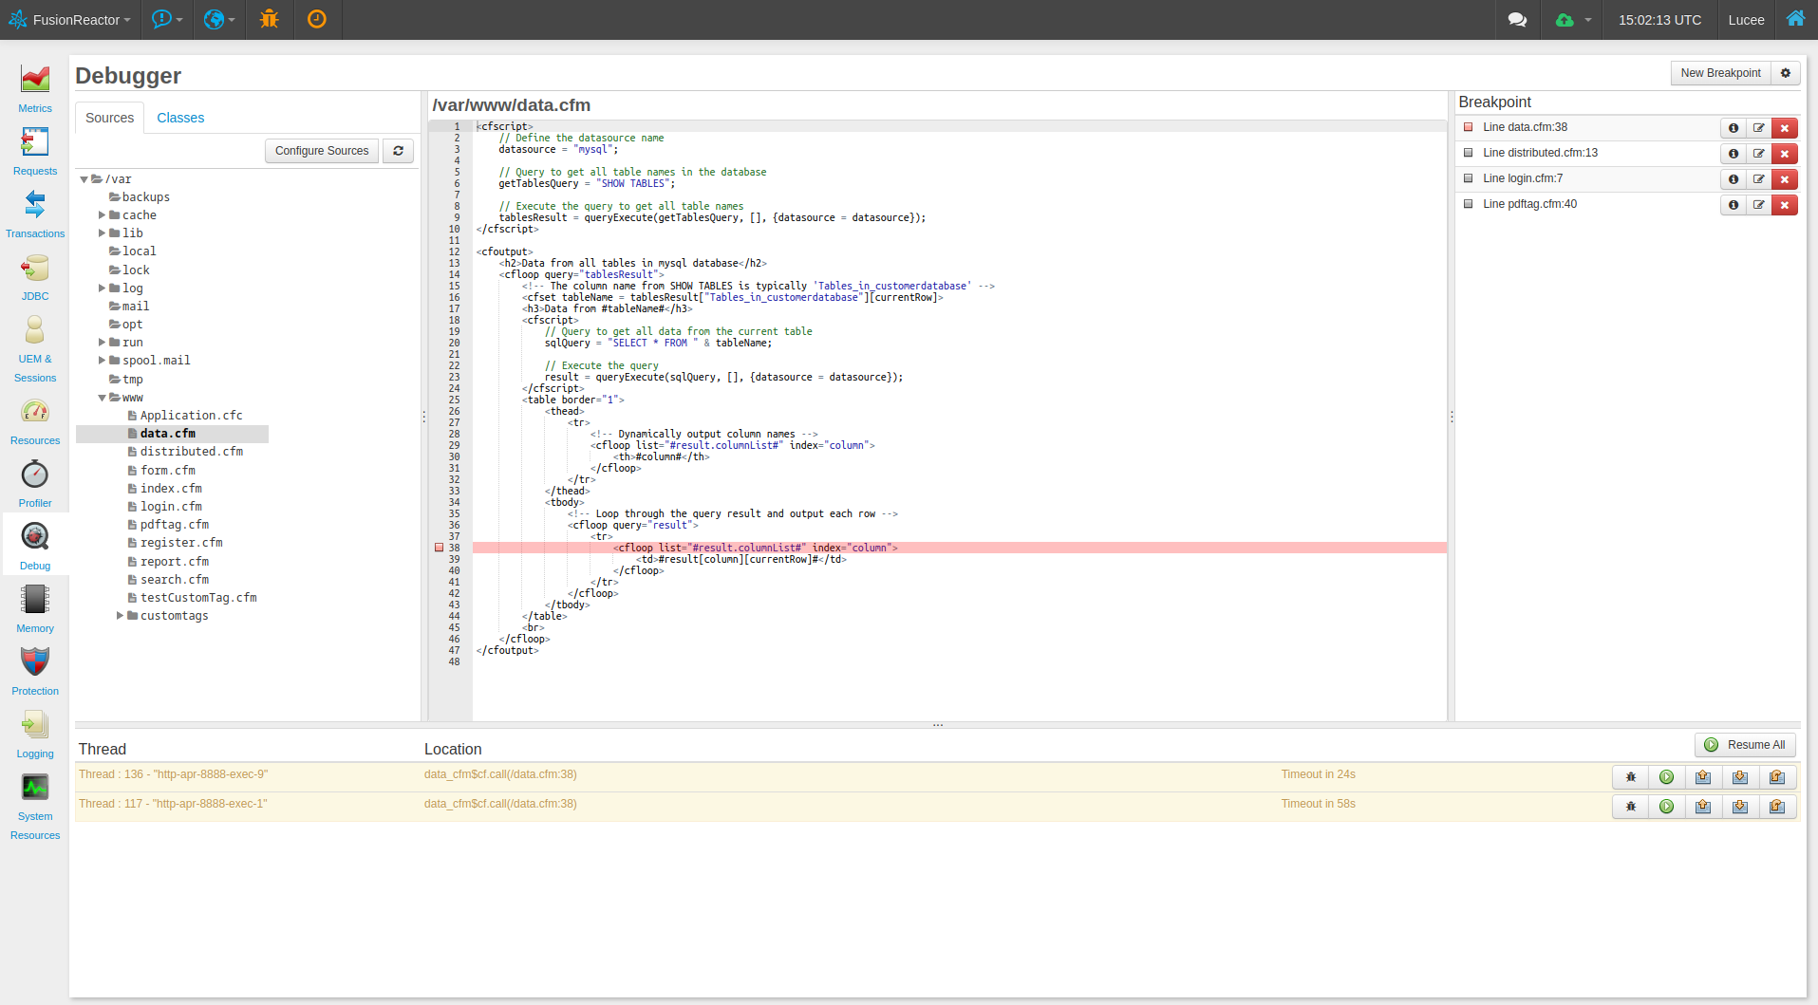Open the green cloud dropdown
Viewport: 1818px width, 1005px height.
[x=1573, y=20]
